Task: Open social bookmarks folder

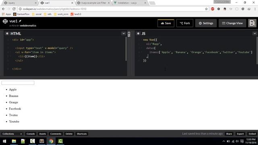Action: [x=37, y=14]
